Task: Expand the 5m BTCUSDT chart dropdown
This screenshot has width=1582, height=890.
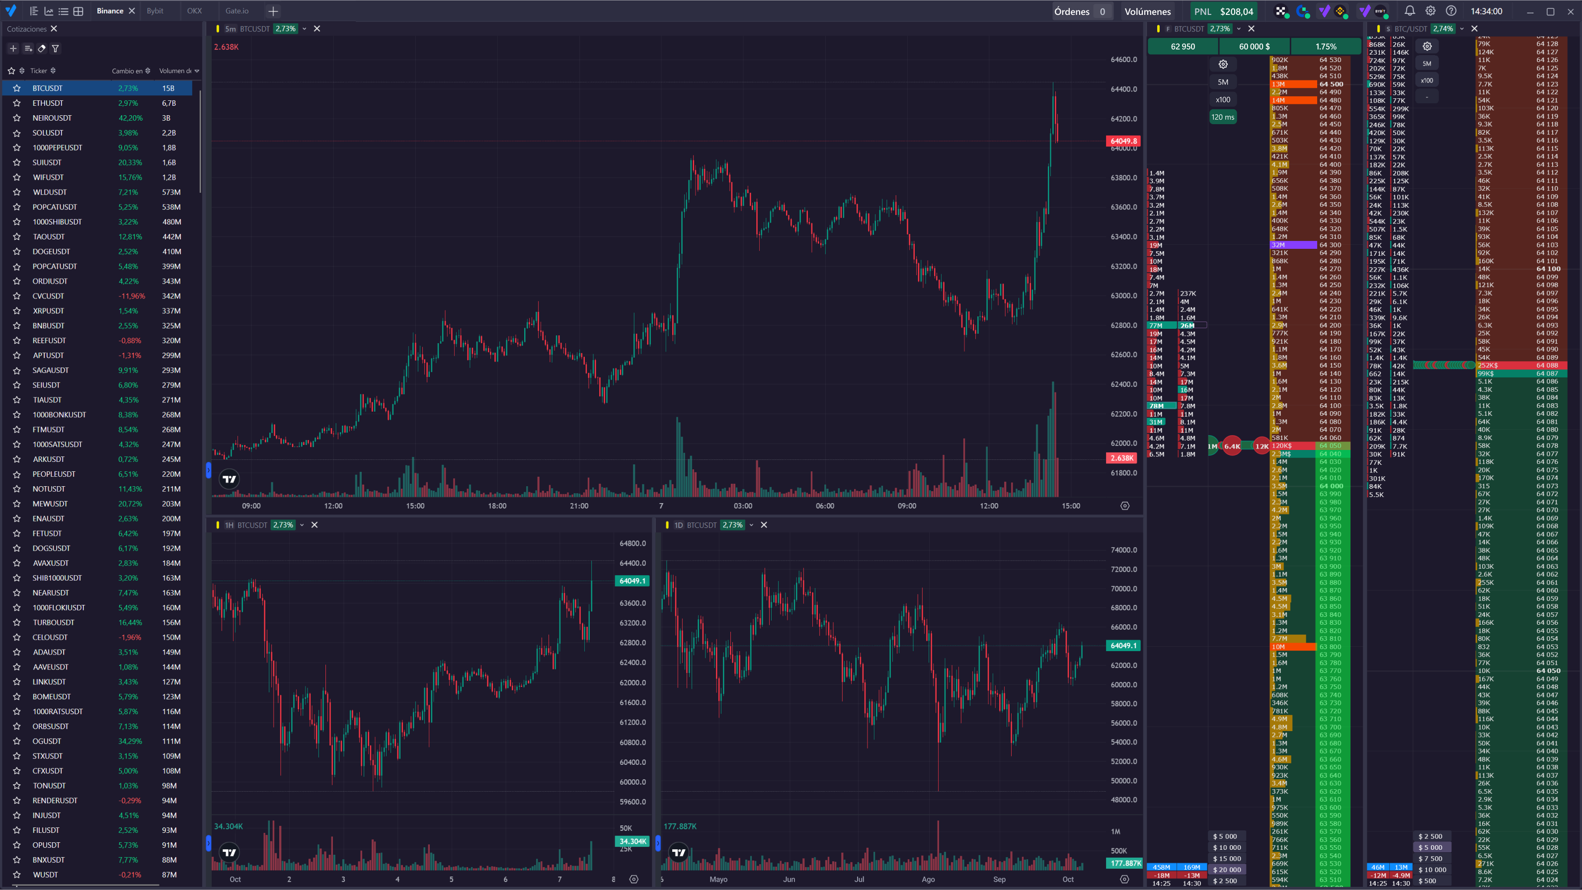Action: 304,29
